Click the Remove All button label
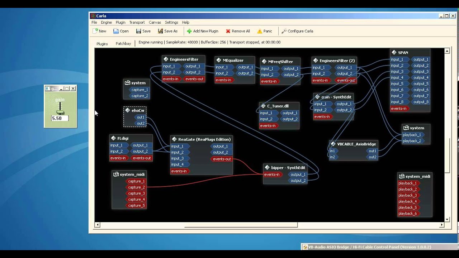The image size is (459, 258). pos(241,31)
